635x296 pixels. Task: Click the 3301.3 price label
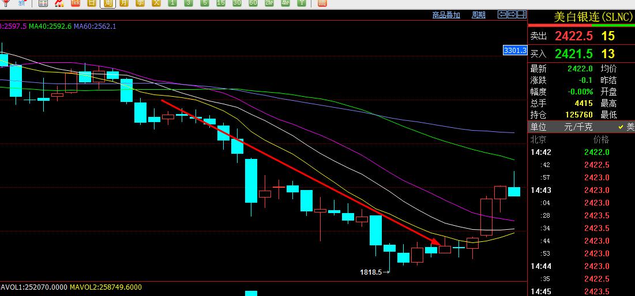(514, 51)
